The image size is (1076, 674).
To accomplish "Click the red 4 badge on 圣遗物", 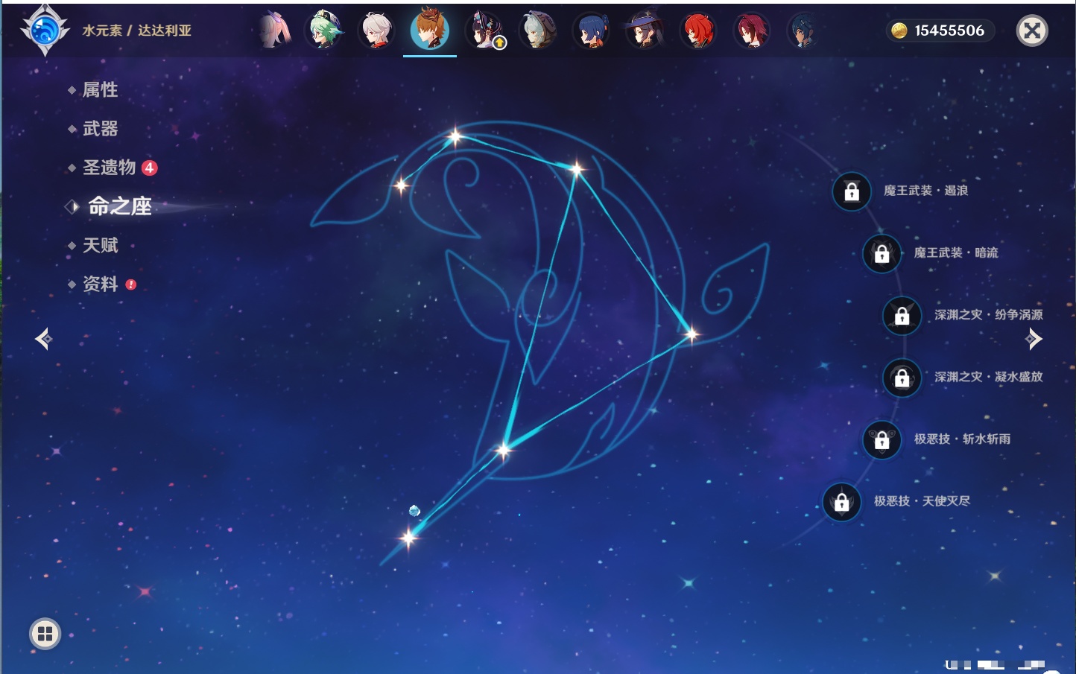I will [150, 168].
